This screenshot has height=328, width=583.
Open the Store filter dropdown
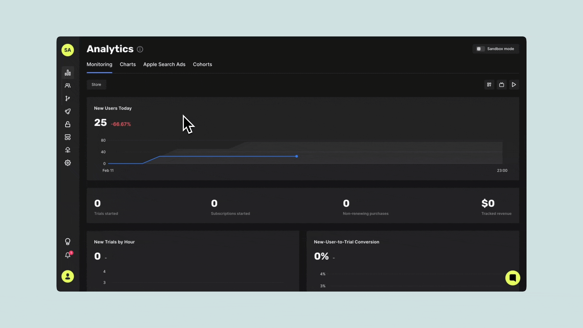[96, 85]
